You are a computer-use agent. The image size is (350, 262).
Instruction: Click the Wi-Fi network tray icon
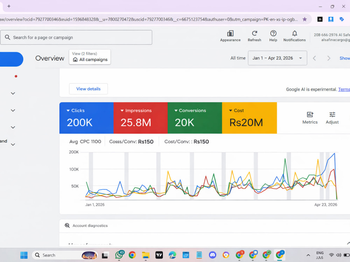[331, 255]
